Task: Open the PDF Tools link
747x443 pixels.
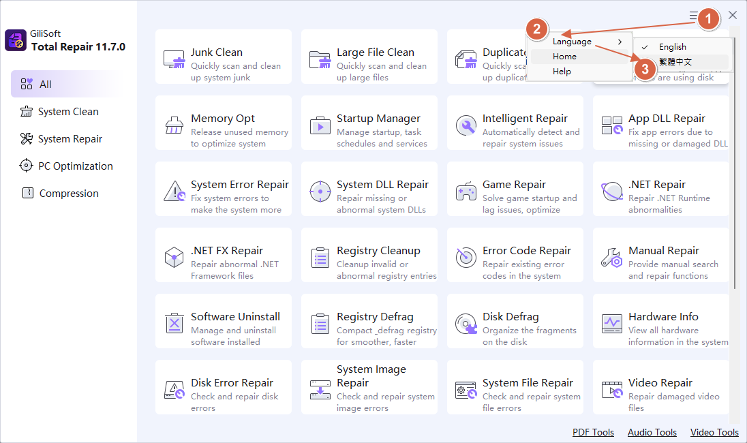Action: [x=593, y=432]
